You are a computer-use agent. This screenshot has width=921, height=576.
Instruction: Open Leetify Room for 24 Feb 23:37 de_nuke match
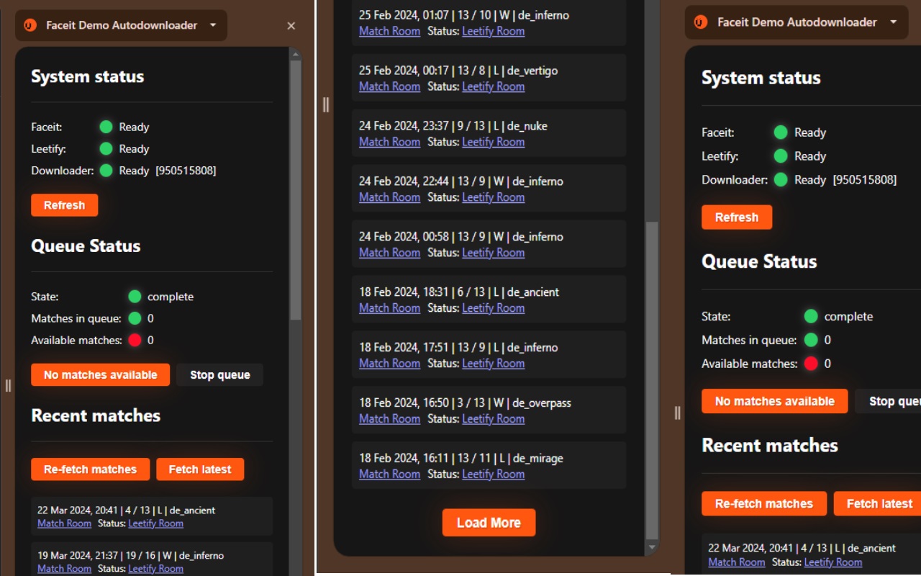pos(493,142)
